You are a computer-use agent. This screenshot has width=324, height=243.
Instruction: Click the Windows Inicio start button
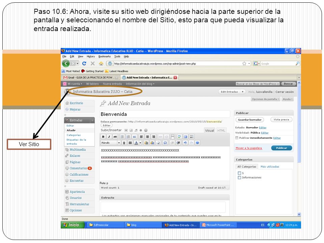(x=73, y=225)
